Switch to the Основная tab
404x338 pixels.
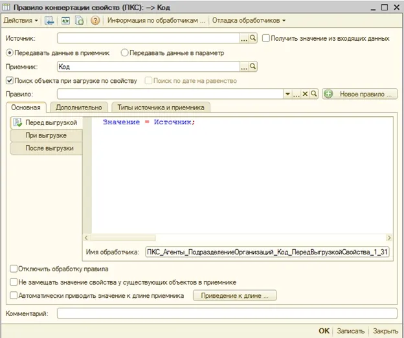click(x=26, y=107)
